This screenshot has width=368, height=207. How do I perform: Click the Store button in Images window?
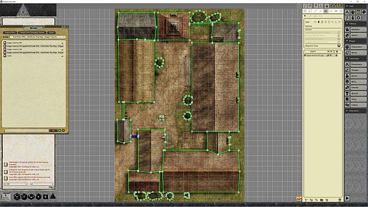pyautogui.click(x=51, y=32)
